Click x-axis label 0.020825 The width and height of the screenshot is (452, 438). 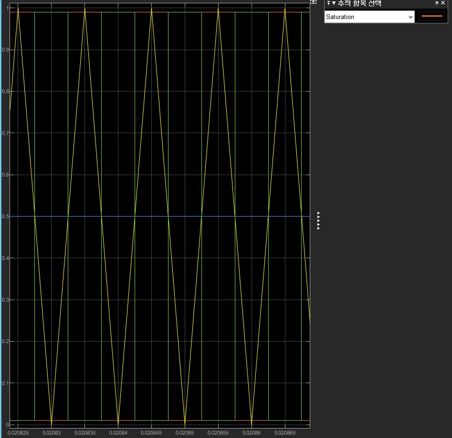[18, 433]
